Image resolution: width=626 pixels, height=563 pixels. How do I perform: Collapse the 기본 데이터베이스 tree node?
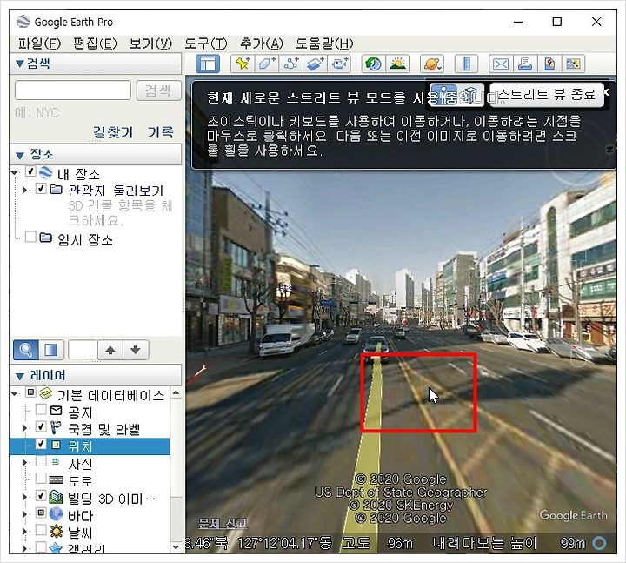(15, 393)
